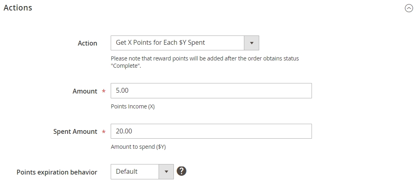
Task: Click the 'Amount' field label
Action: 85,91
